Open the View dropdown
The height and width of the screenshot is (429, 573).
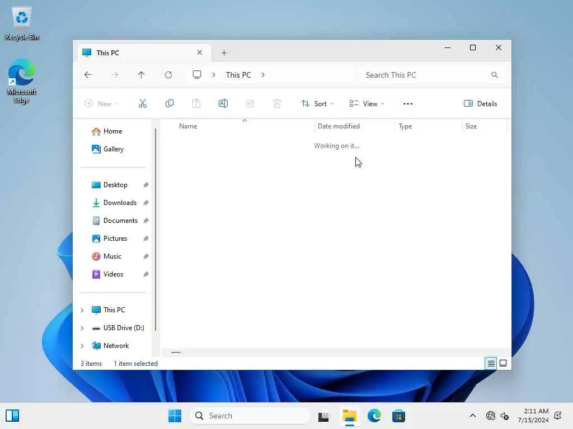point(367,103)
